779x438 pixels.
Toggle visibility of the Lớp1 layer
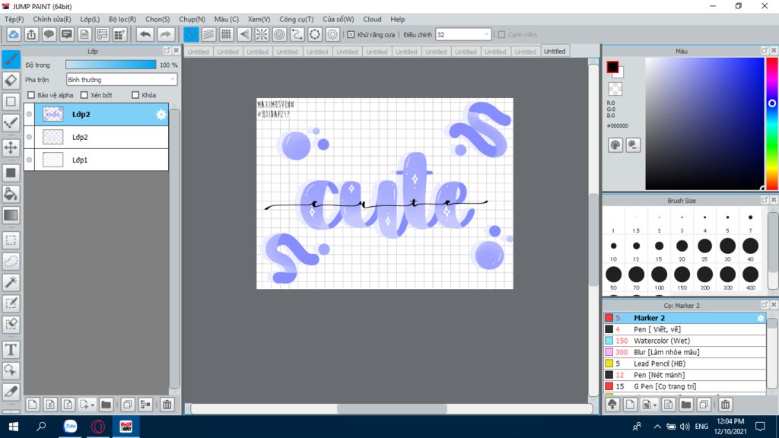pyautogui.click(x=30, y=160)
